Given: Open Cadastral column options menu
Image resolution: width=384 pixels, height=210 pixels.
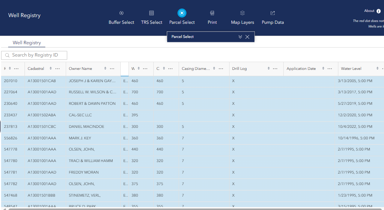Looking at the screenshot, I should (x=58, y=69).
